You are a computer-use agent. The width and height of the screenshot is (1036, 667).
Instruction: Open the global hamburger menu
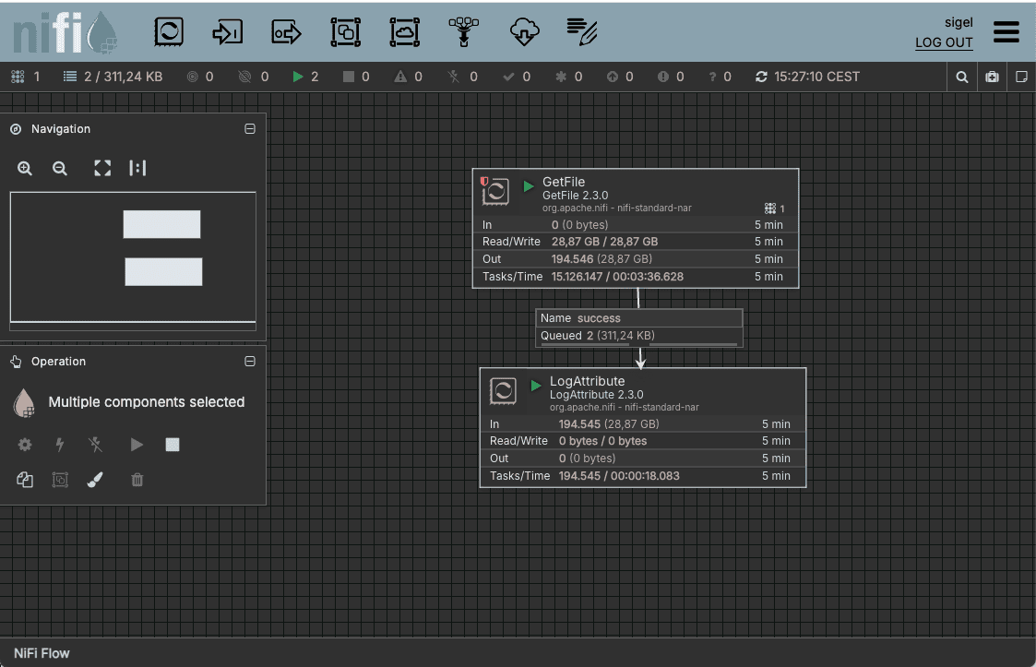[1006, 32]
